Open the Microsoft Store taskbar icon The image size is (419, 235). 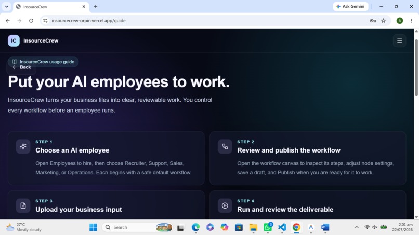pos(239,227)
